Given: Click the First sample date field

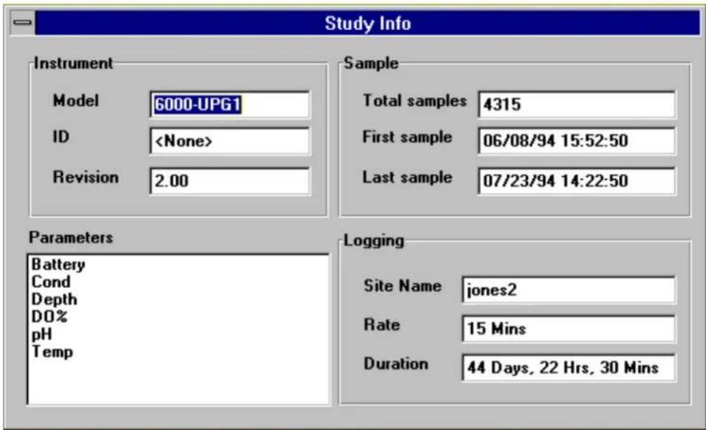Looking at the screenshot, I should point(577,141).
